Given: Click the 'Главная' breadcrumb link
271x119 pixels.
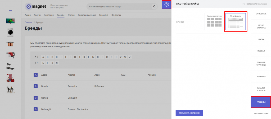Looking at the screenshot, I should coord(29,22).
